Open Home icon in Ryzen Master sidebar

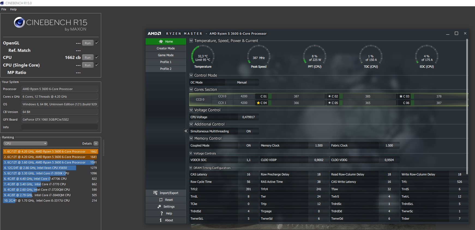(x=161, y=41)
